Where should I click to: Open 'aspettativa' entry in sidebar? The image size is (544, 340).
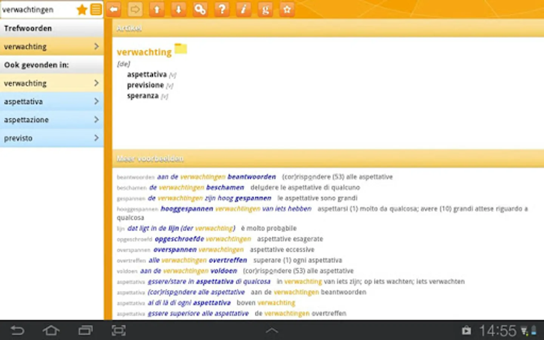pyautogui.click(x=51, y=101)
